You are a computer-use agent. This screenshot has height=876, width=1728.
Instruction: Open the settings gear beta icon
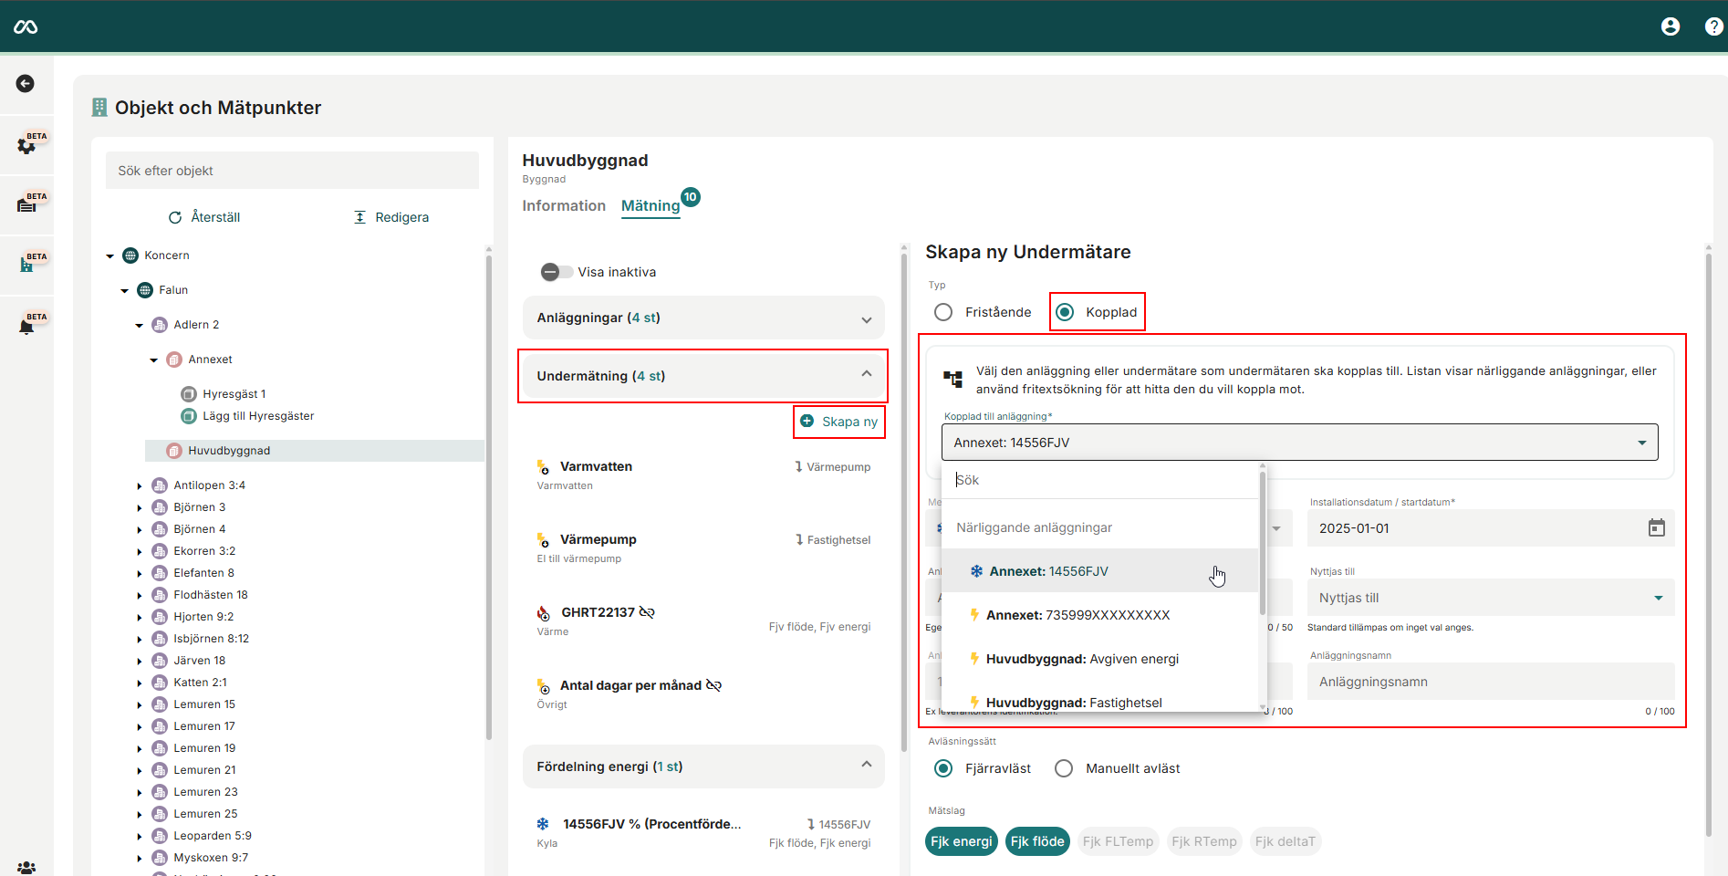click(x=27, y=145)
